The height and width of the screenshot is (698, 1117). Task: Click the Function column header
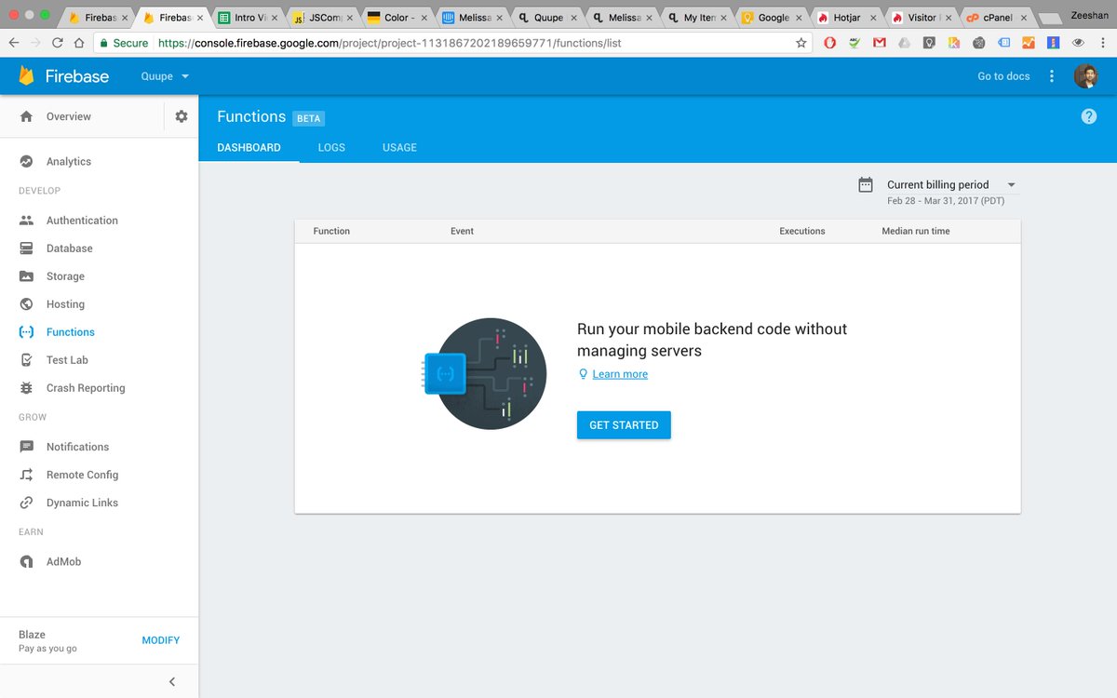click(331, 231)
